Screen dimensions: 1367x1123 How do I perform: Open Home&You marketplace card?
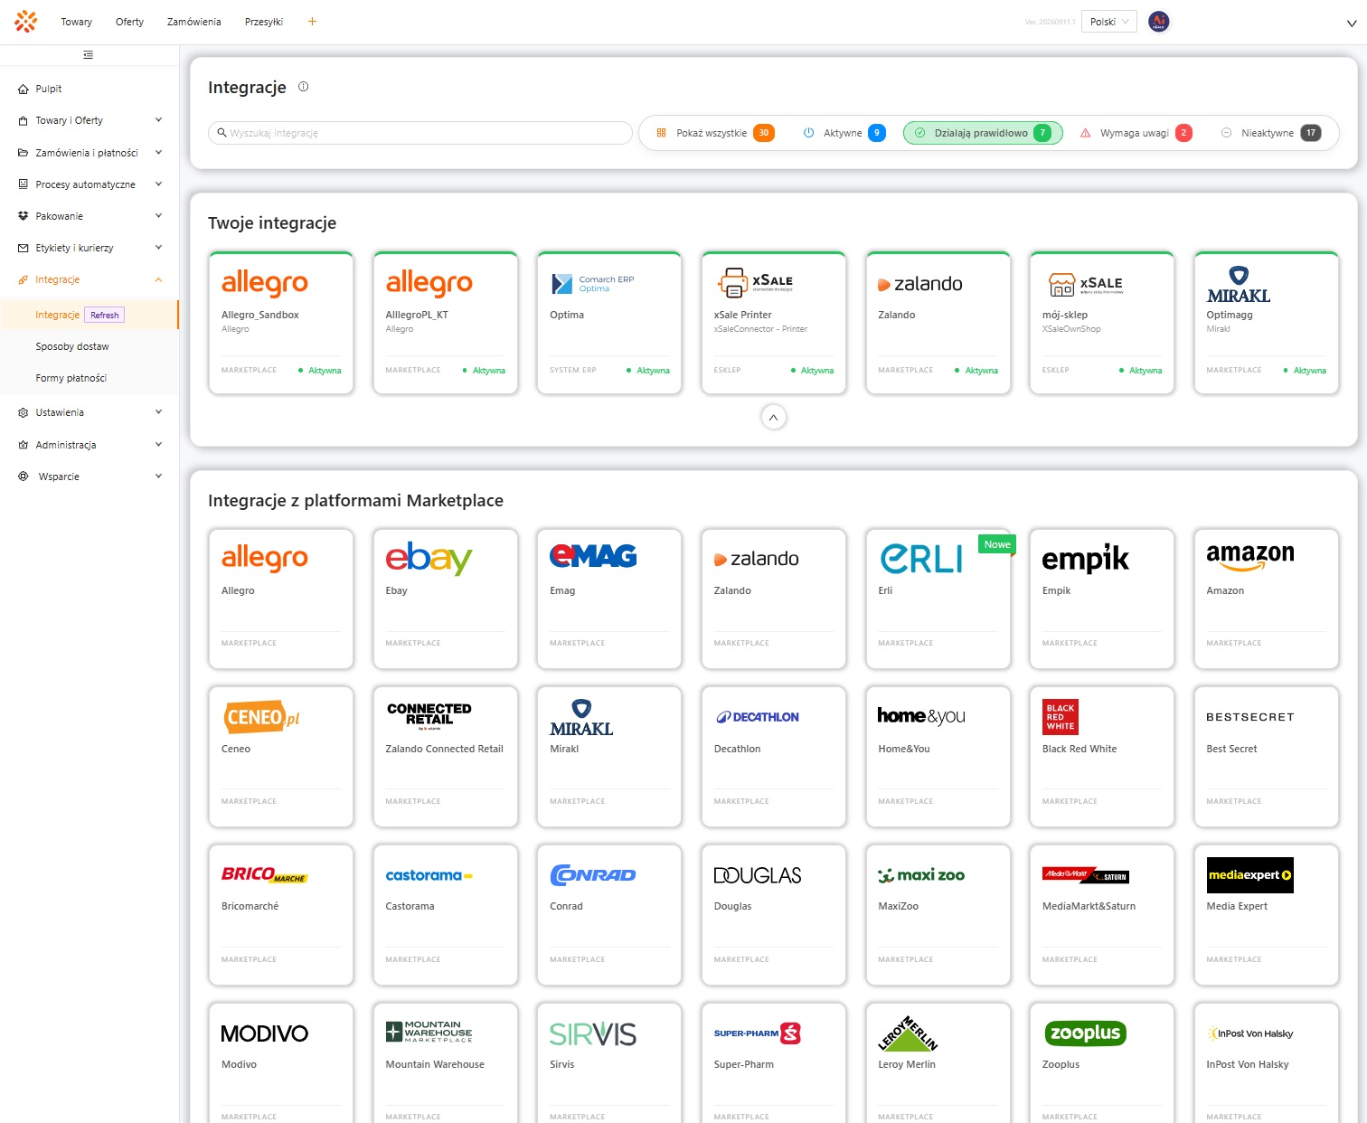point(938,757)
